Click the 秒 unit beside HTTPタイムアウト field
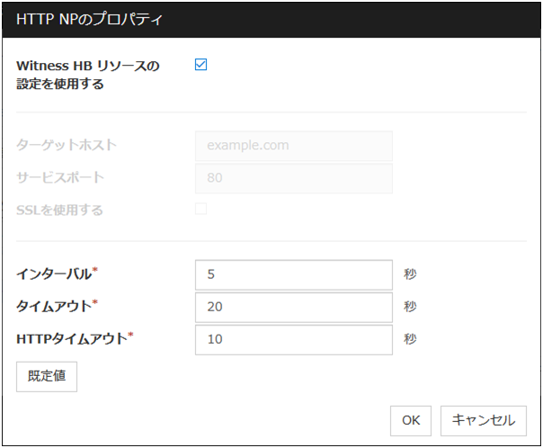The width and height of the screenshot is (543, 448). 411,339
